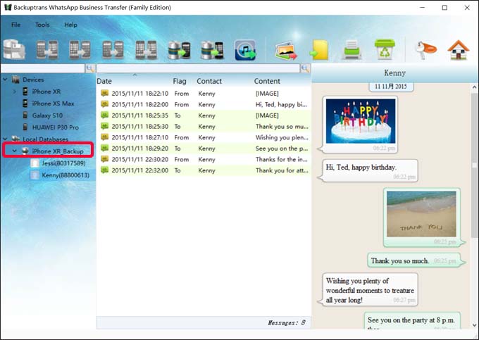The height and width of the screenshot is (340, 479).
Task: Select iPhone XR in device tree
Action: click(x=46, y=92)
